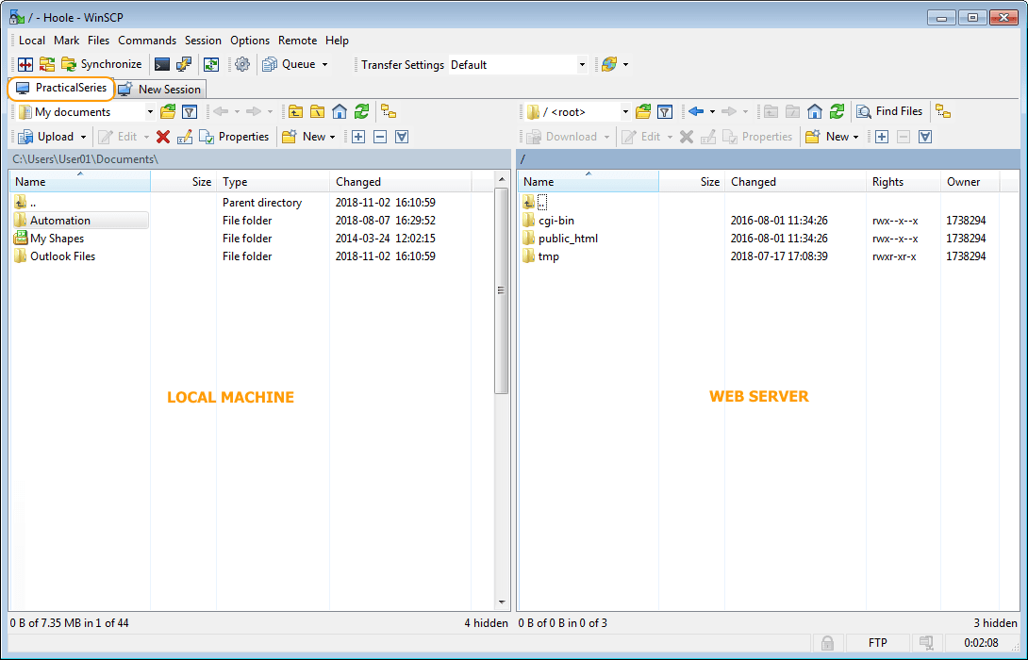
Task: Go to local root directory icon
Action: coord(317,112)
